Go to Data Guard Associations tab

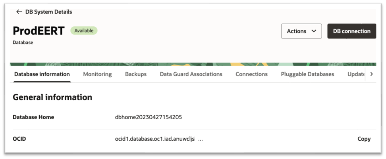pos(191,74)
